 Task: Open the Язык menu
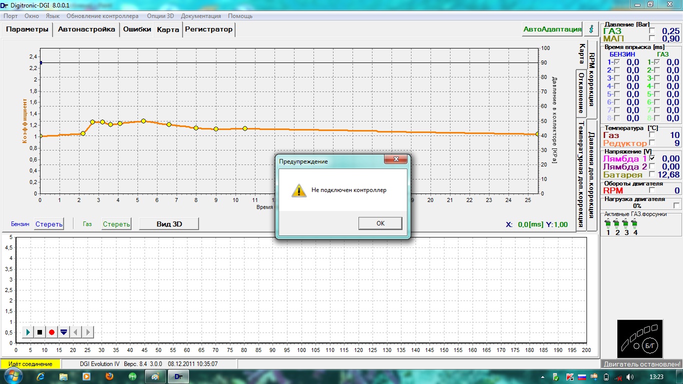52,16
